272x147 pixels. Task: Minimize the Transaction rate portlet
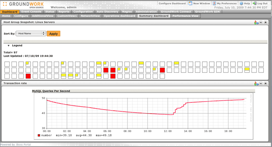pos(261,83)
